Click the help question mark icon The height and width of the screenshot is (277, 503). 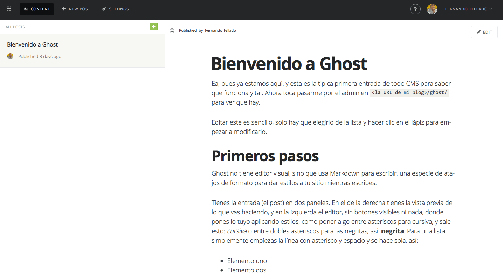coord(415,9)
